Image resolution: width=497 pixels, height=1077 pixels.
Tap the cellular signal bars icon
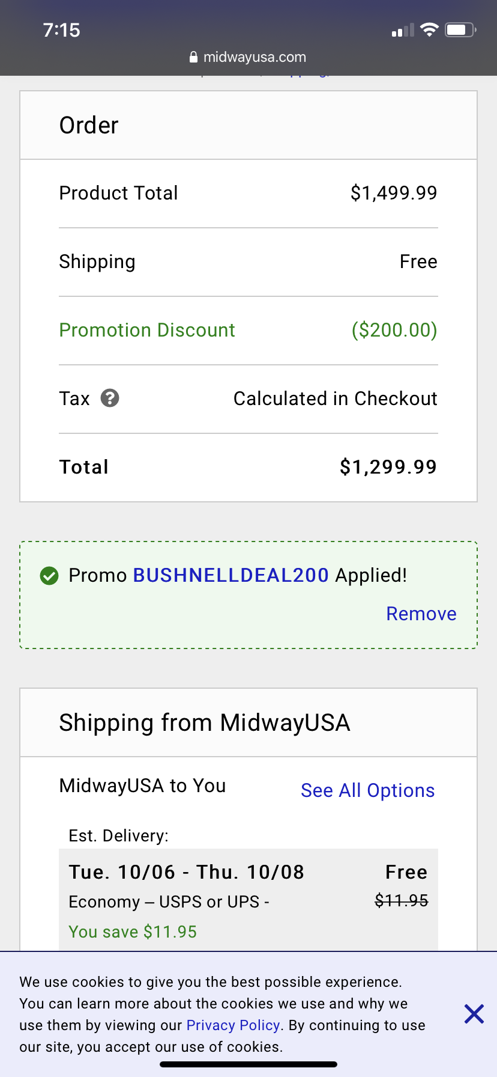[403, 30]
